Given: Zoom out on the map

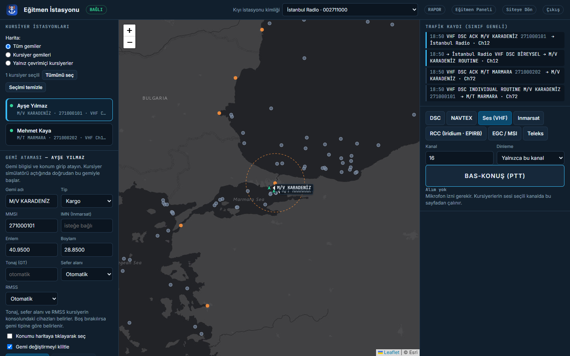Looking at the screenshot, I should click(x=129, y=42).
